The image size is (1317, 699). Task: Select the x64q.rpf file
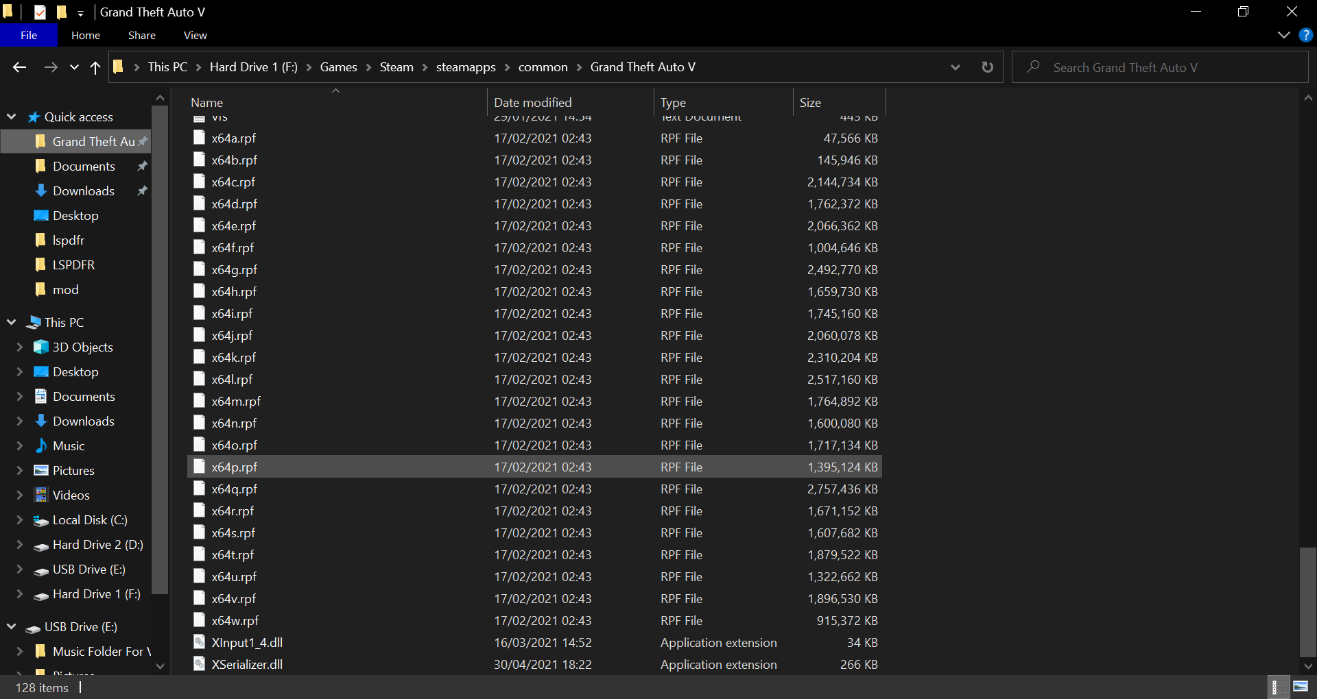pyautogui.click(x=235, y=489)
